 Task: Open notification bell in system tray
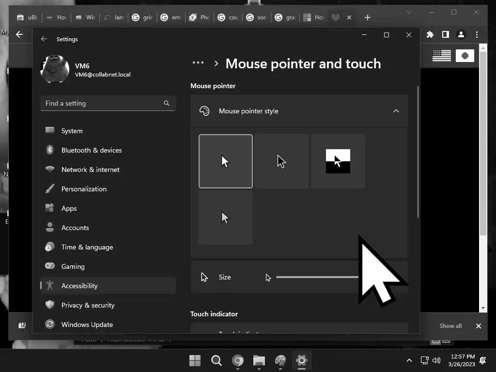[483, 360]
